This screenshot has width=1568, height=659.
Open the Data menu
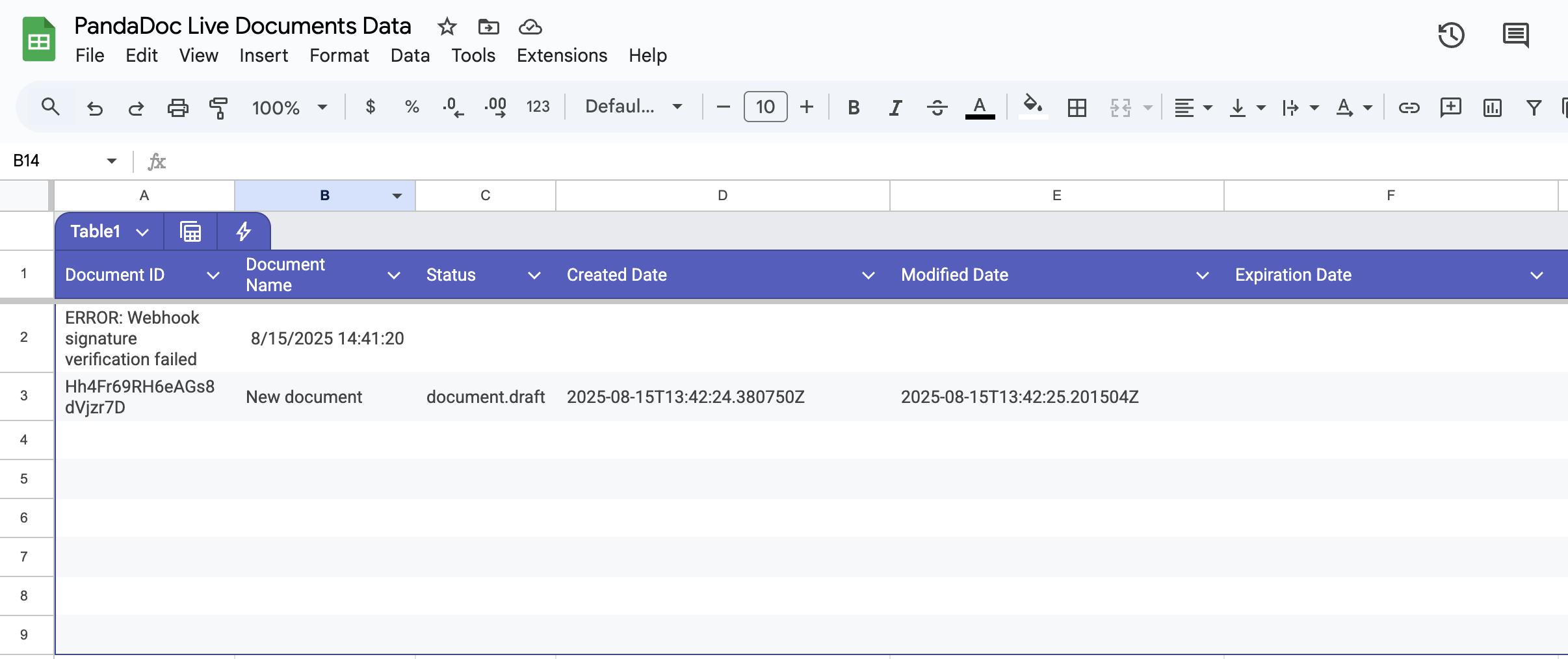point(410,55)
